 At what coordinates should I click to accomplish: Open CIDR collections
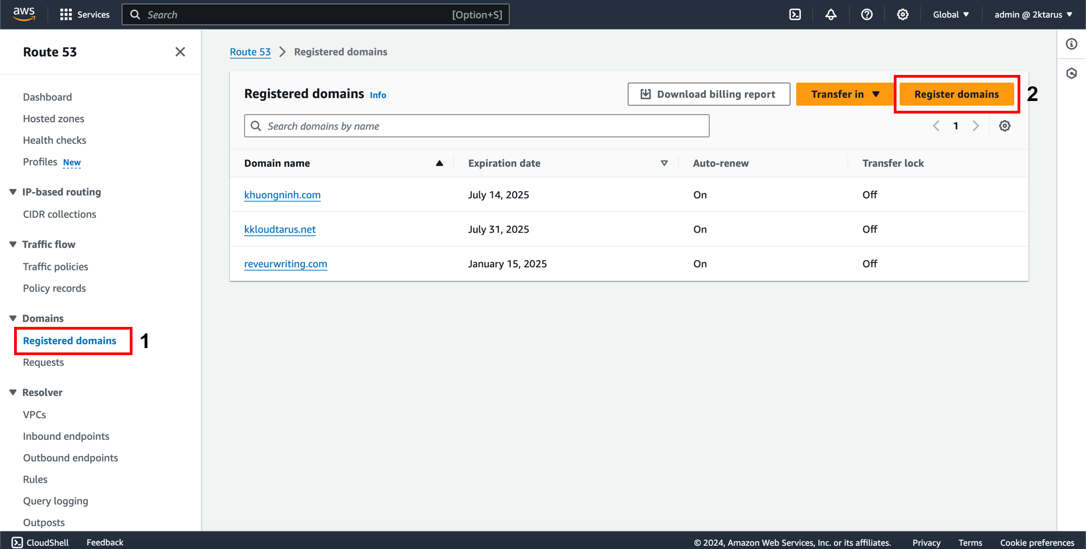59,214
